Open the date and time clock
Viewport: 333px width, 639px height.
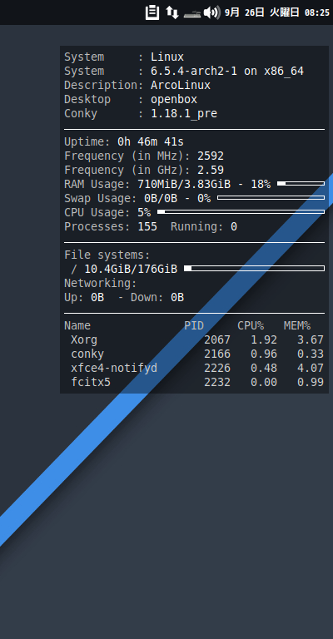pyautogui.click(x=277, y=12)
